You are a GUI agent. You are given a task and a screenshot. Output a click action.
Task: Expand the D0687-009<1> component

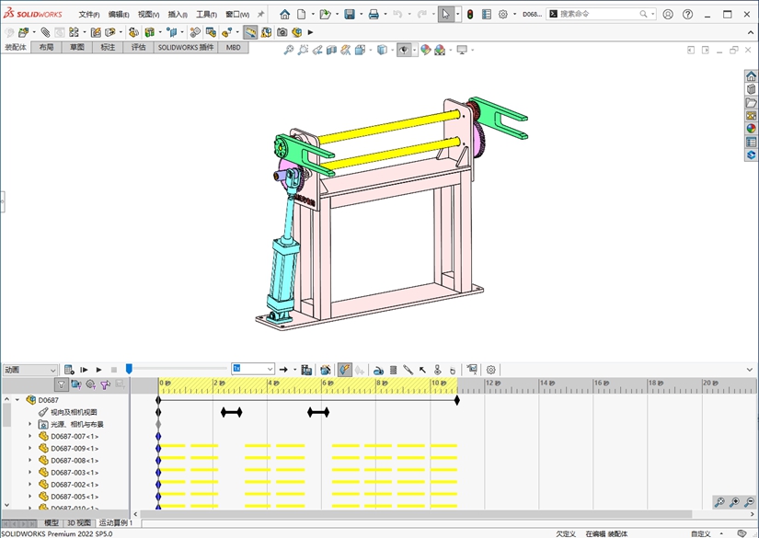[29, 448]
